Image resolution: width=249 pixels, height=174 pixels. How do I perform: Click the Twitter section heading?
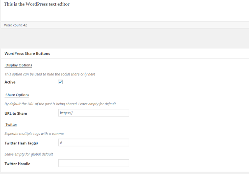(x=11, y=125)
